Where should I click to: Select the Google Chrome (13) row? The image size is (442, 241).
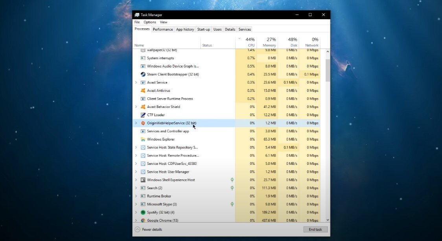pyautogui.click(x=227, y=220)
